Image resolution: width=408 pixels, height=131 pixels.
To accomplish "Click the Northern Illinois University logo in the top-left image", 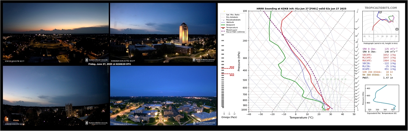I will pyautogui.click(x=96, y=60).
